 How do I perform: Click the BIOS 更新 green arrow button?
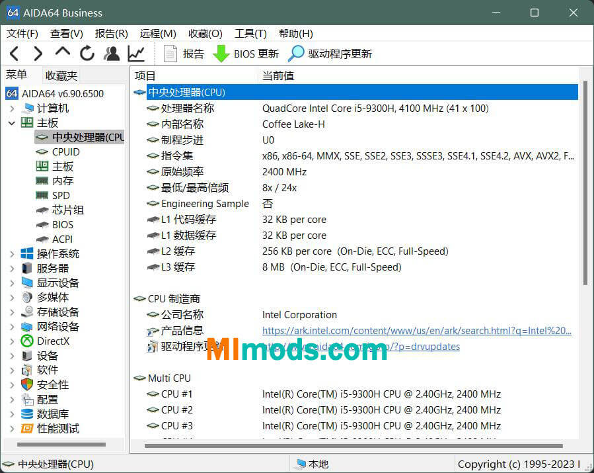pyautogui.click(x=246, y=54)
